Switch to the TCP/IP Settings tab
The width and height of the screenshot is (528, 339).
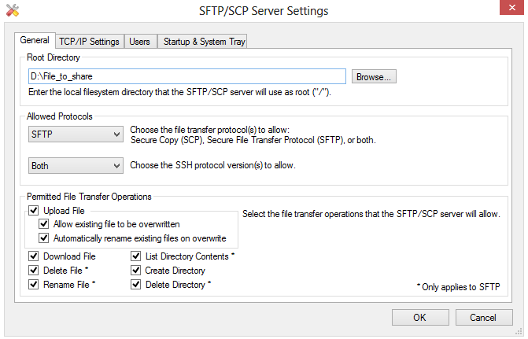[90, 42]
